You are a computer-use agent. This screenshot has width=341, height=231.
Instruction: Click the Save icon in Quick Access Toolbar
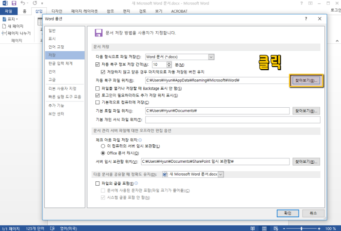(14, 3)
